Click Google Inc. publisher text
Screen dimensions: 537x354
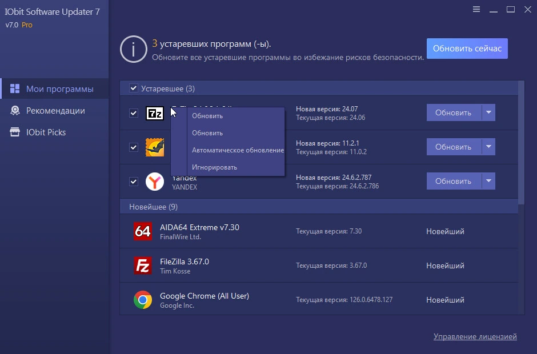coord(177,305)
